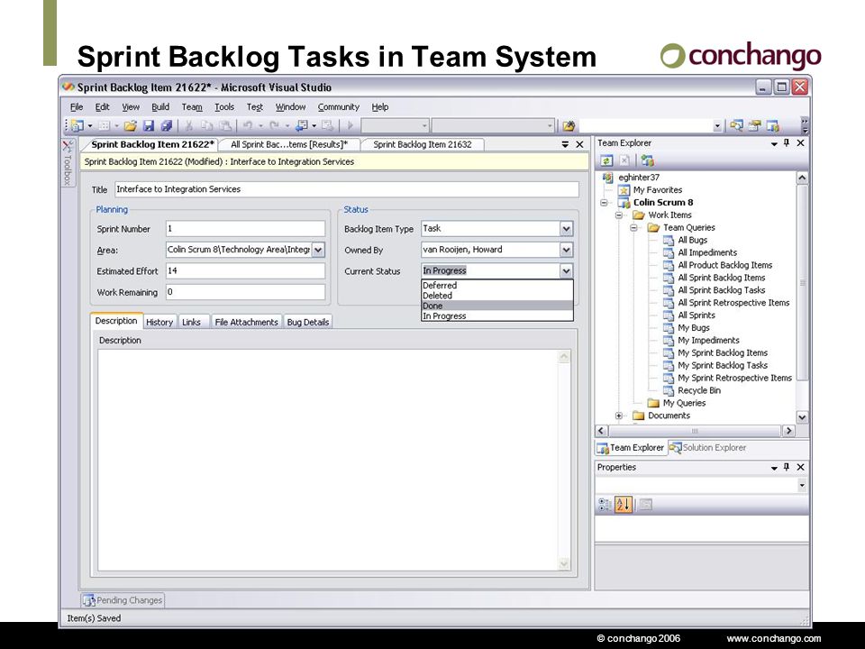Select My Favorites node

657,190
